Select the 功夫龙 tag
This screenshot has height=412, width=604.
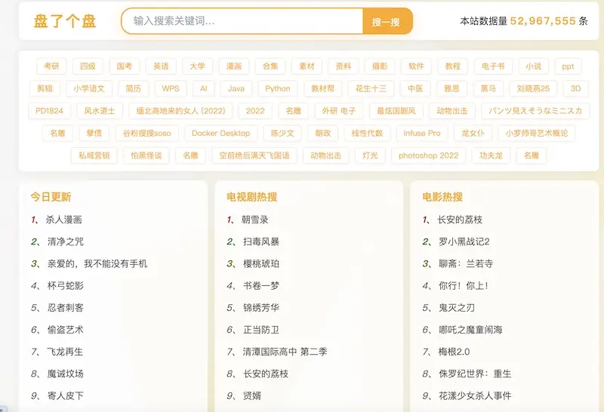tap(492, 155)
